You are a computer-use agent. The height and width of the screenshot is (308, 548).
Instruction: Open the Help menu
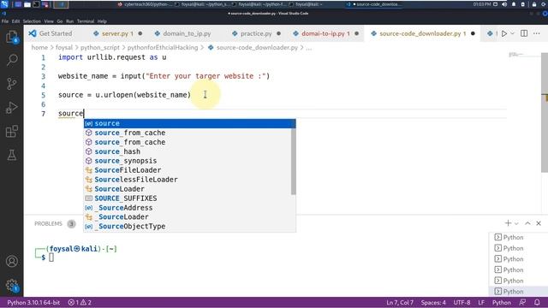(102, 21)
